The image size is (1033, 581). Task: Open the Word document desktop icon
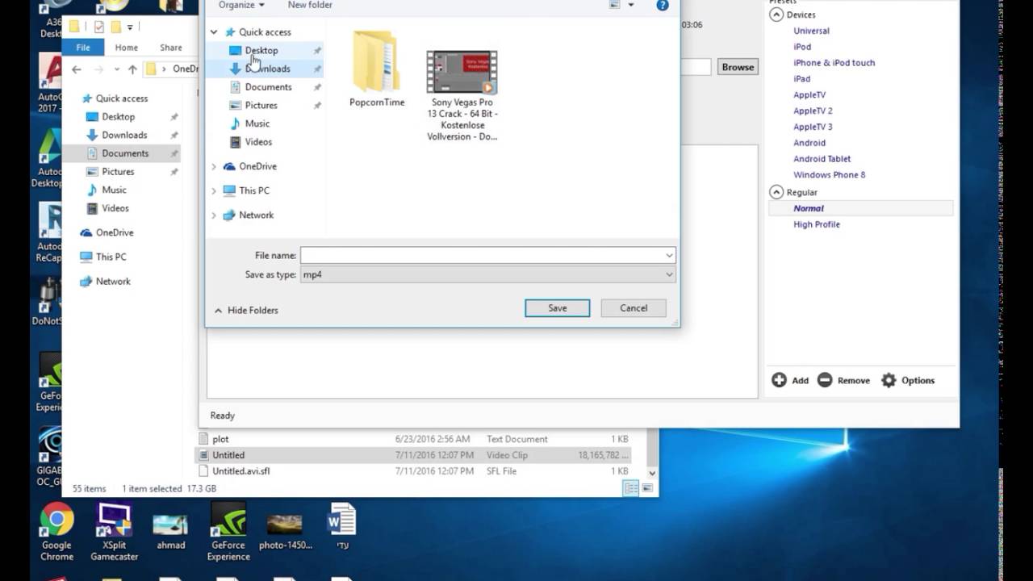pyautogui.click(x=342, y=527)
